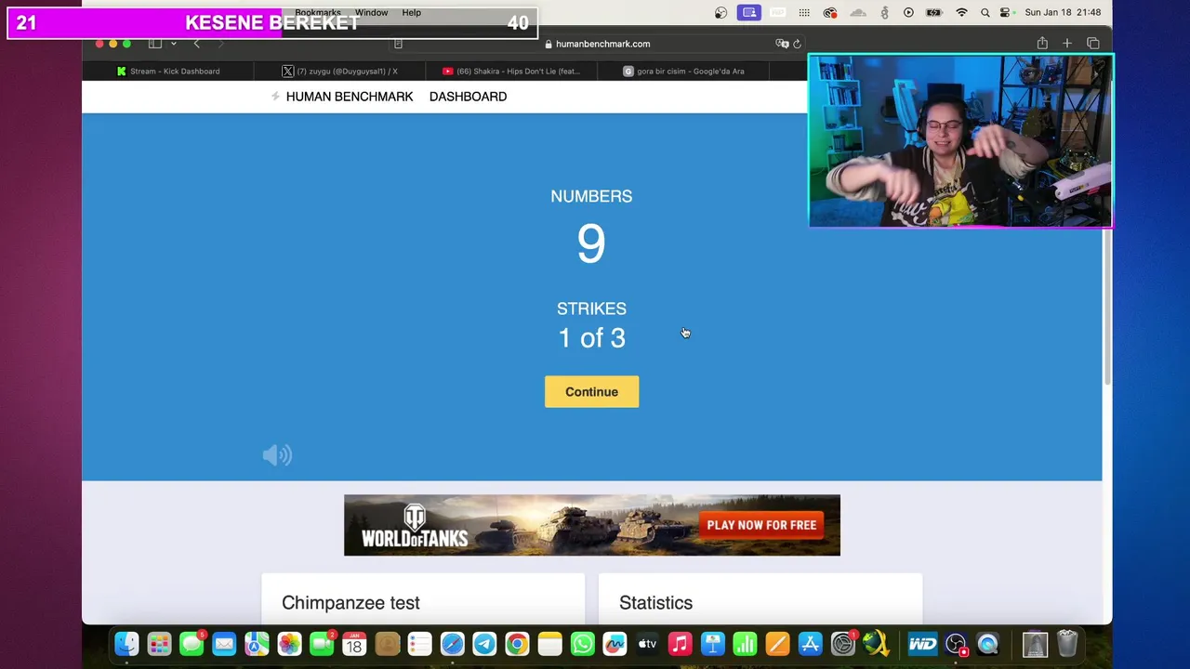Open System Settings from the Dock
1190x669 pixels.
842,643
